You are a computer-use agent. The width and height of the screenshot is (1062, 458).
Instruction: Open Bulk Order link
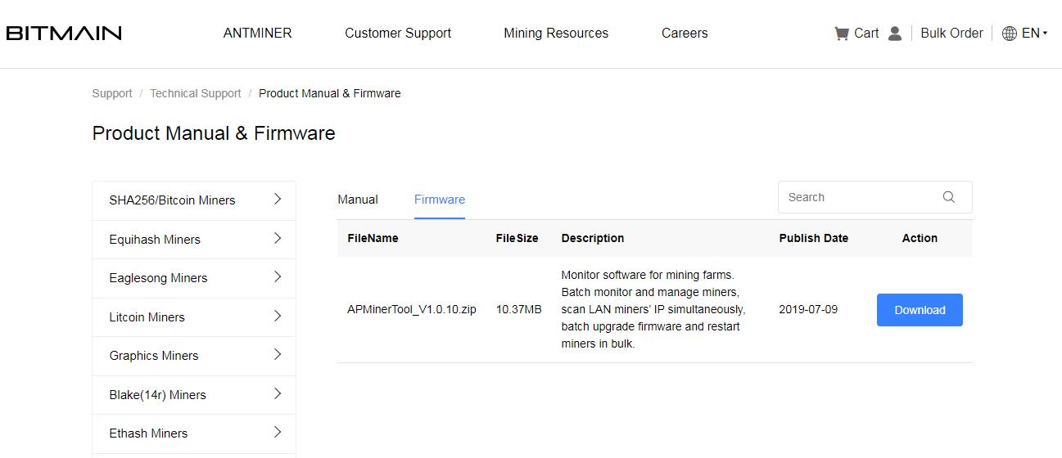[x=951, y=34]
